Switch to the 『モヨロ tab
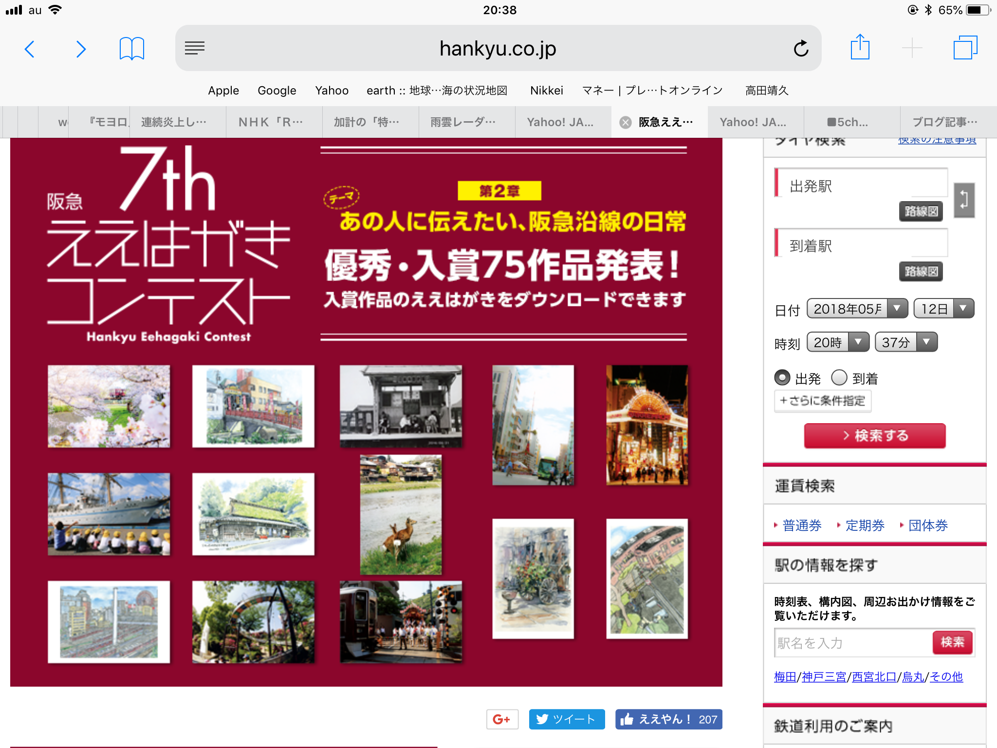 pyautogui.click(x=100, y=122)
